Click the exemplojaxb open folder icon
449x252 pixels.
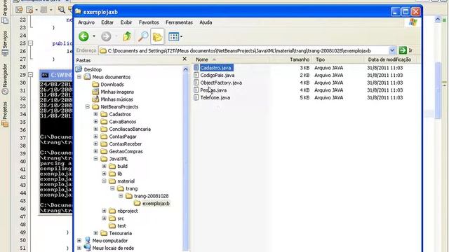click(x=138, y=203)
